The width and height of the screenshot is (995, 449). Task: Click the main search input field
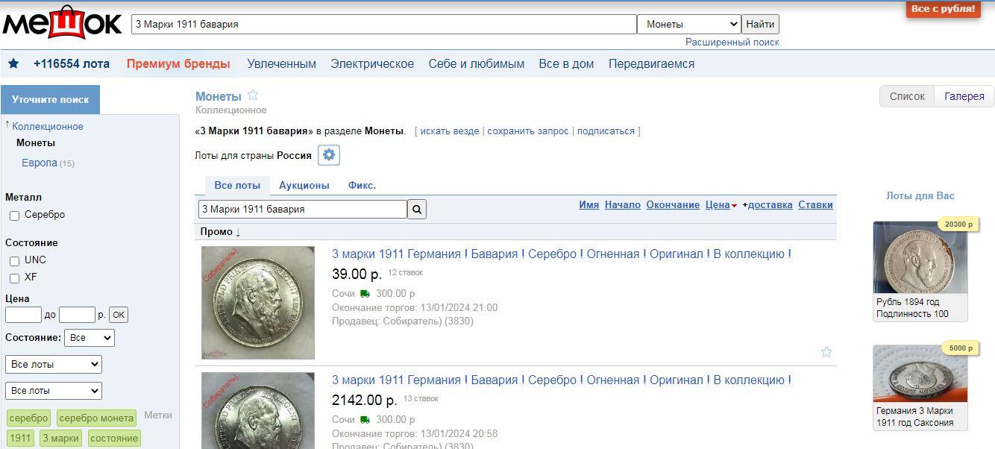pos(384,24)
